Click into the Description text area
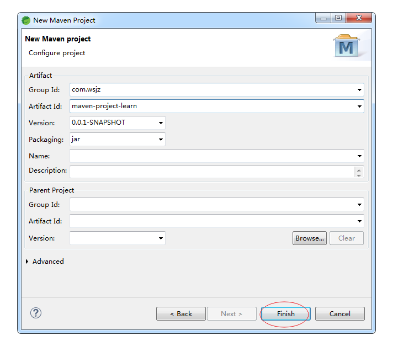393x357 pixels. pos(212,172)
